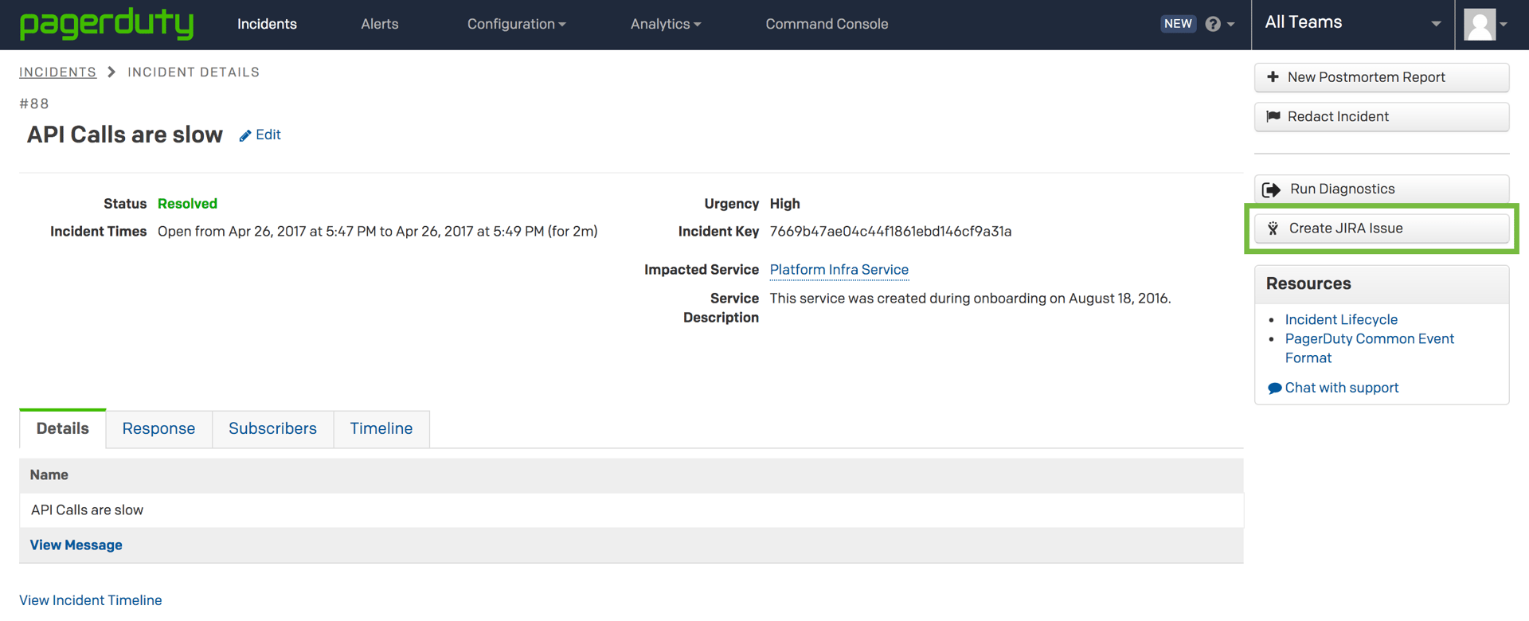The height and width of the screenshot is (621, 1529).
Task: Click the chat bubble icon beside support link
Action: (1274, 389)
